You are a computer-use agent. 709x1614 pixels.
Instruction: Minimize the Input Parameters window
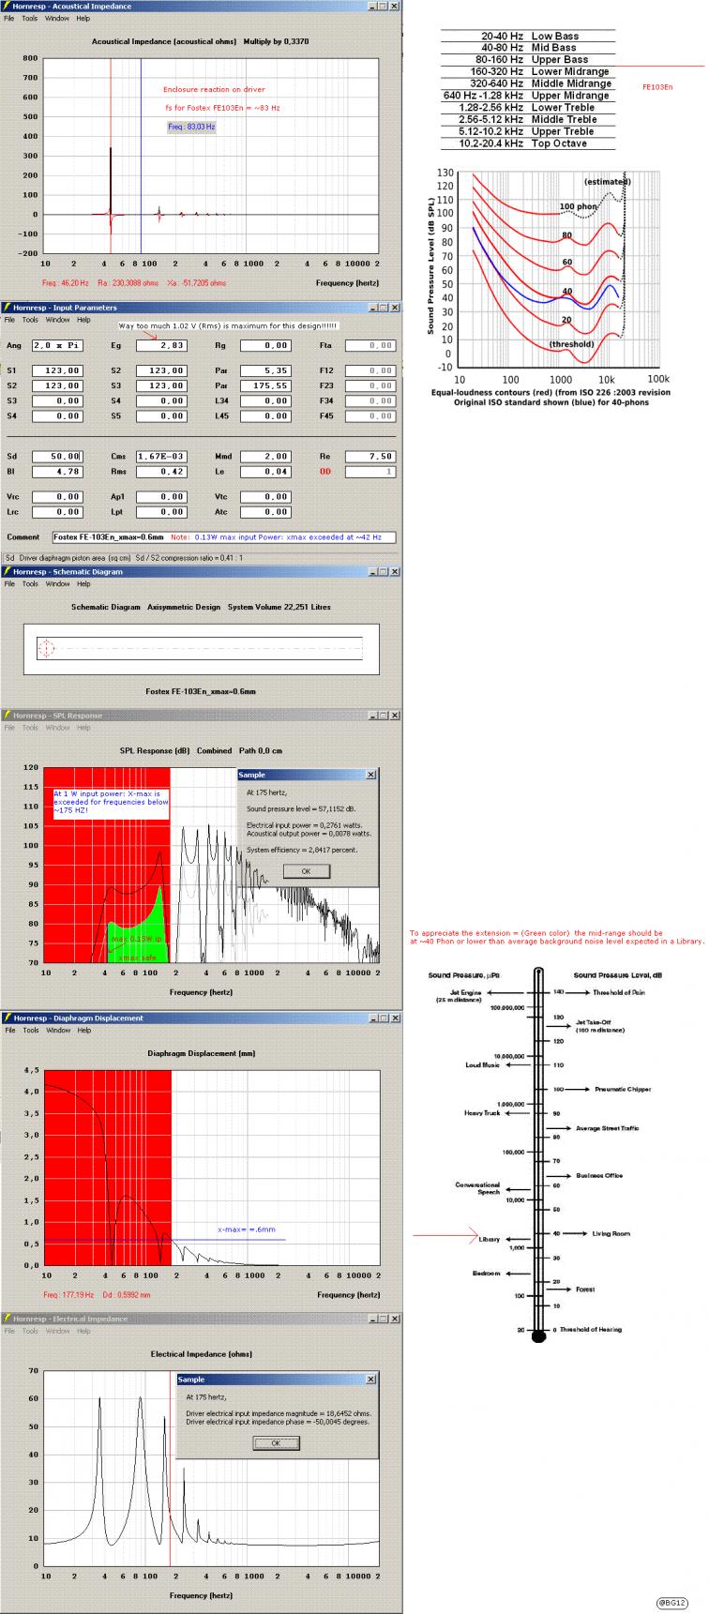pos(372,307)
